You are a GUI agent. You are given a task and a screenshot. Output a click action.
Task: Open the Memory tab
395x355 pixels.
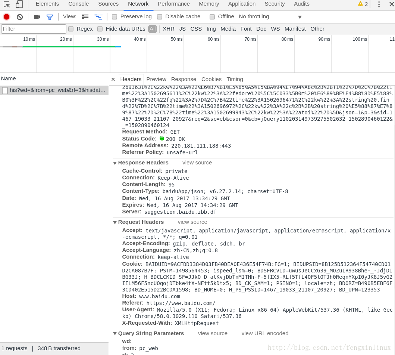point(209,4)
